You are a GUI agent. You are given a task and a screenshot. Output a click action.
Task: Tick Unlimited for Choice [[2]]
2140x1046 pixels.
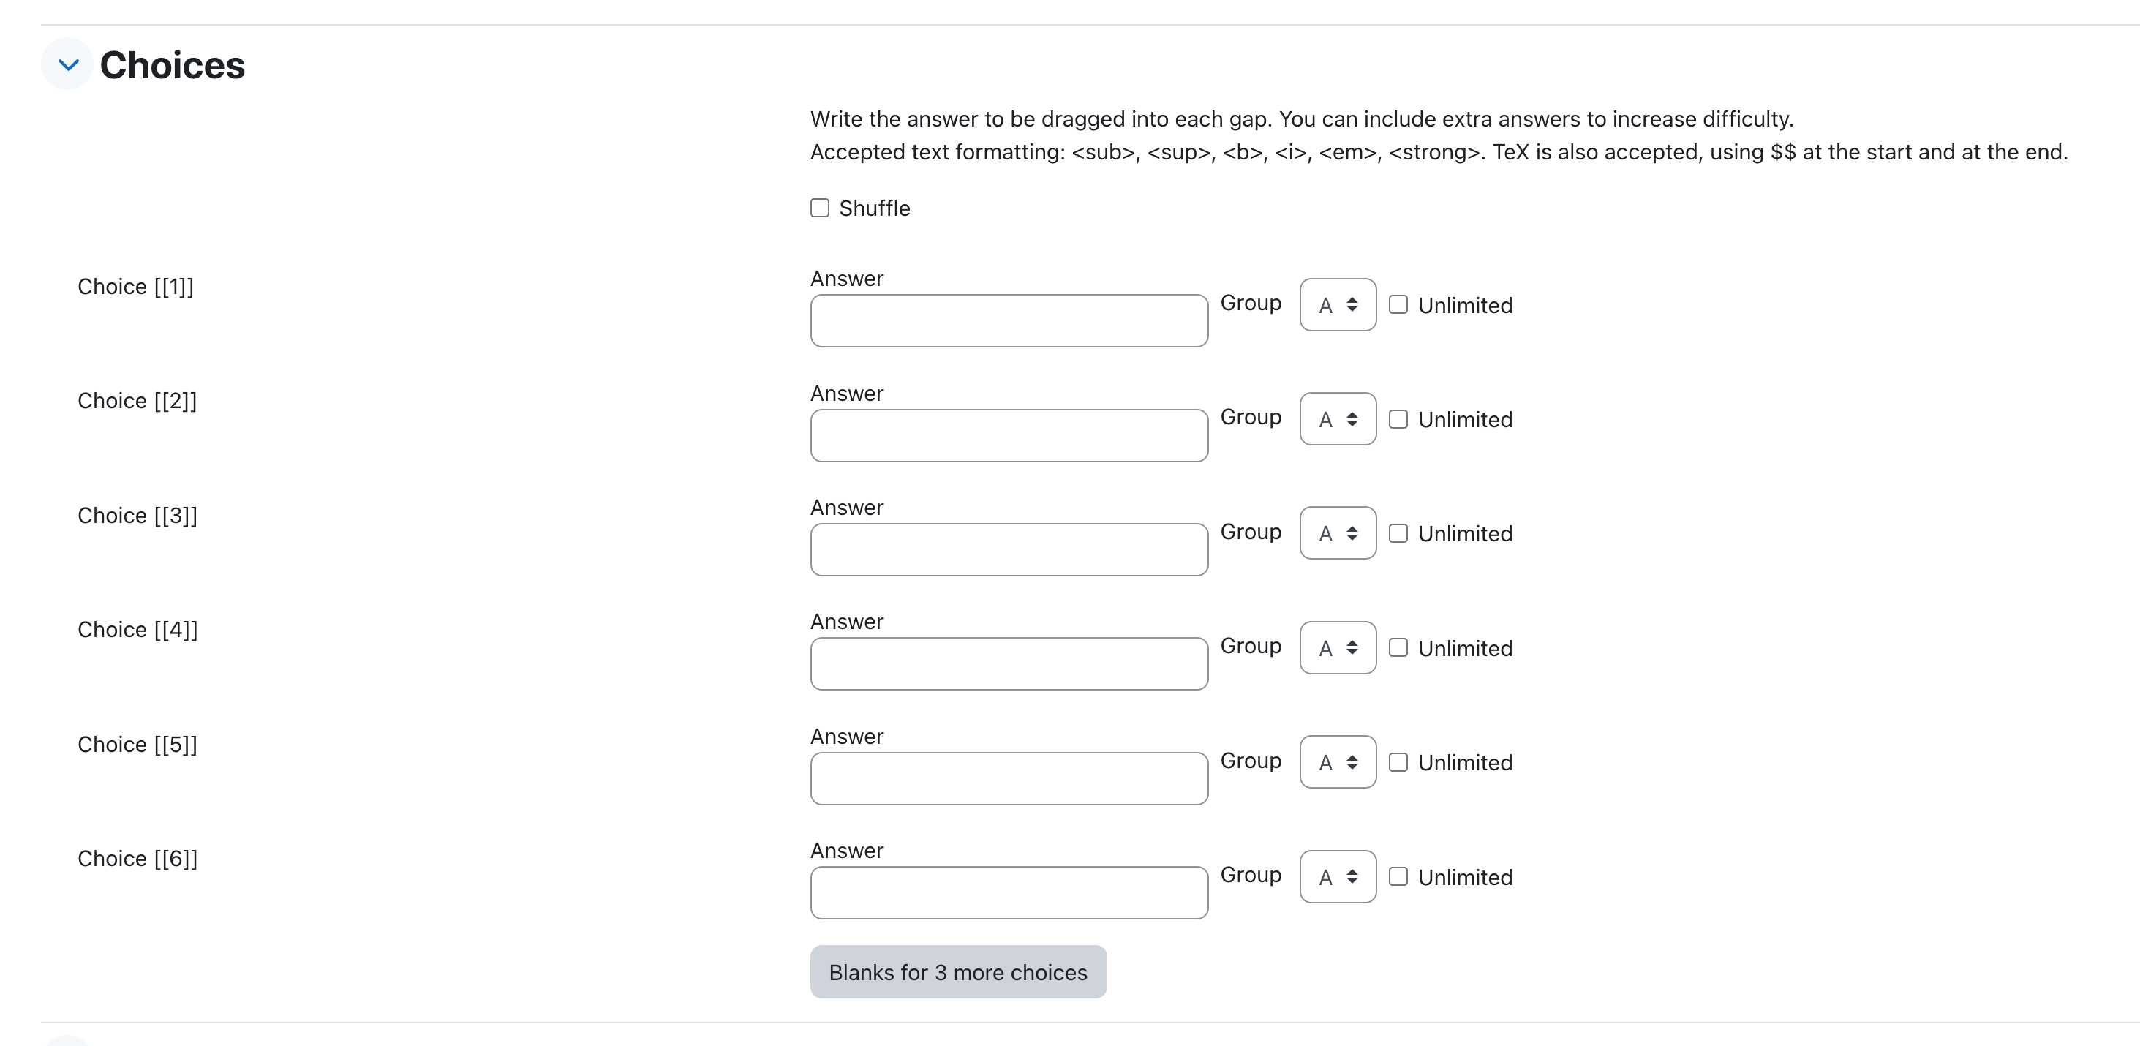(x=1398, y=420)
